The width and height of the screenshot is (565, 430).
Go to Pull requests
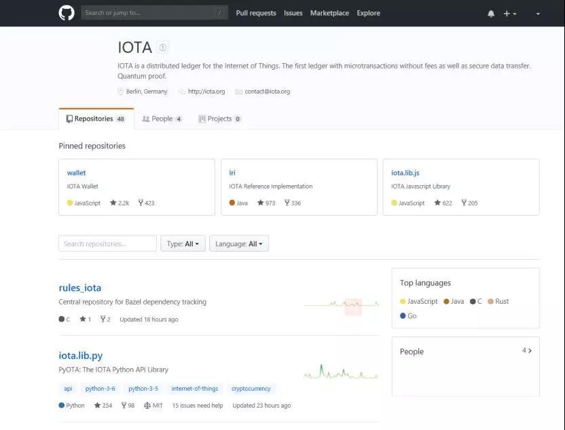coord(256,13)
